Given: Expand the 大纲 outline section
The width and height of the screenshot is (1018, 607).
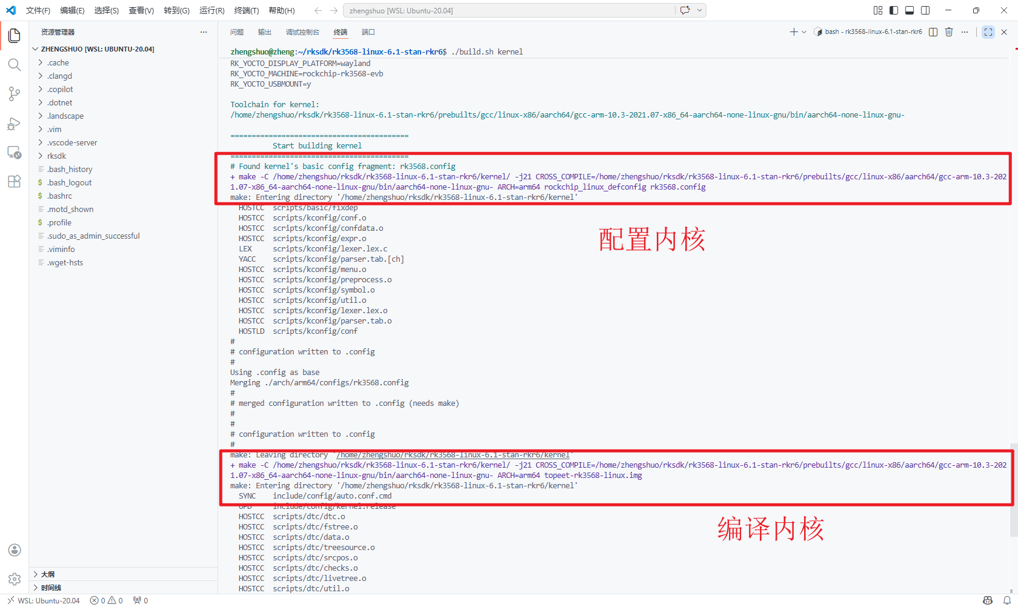Looking at the screenshot, I should point(124,574).
